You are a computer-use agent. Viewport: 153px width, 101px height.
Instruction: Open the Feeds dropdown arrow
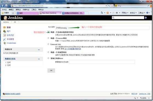tap(110, 13)
